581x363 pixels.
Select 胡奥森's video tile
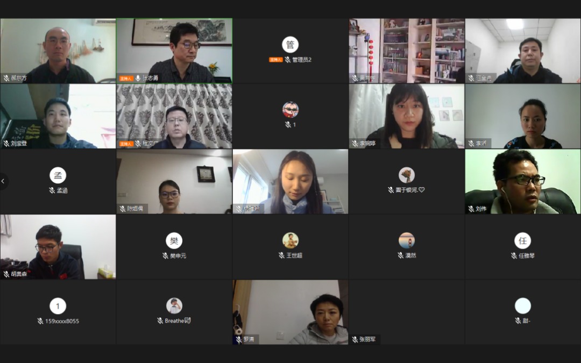click(x=58, y=247)
